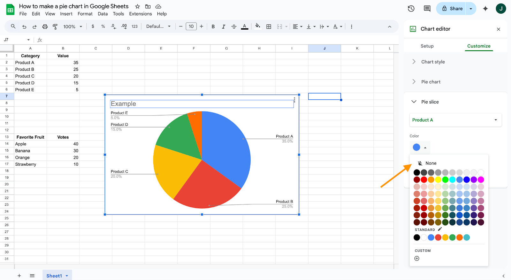511x280 pixels.
Task: Apply italic formatting
Action: coord(224,26)
